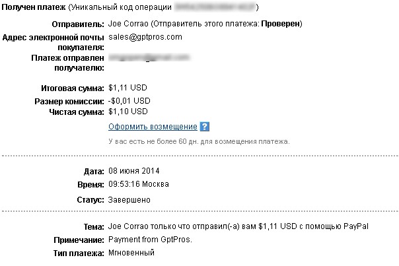Viewport: 399px width, 266px height.
Task: Click the 60-day refund notice text
Action: [198, 141]
